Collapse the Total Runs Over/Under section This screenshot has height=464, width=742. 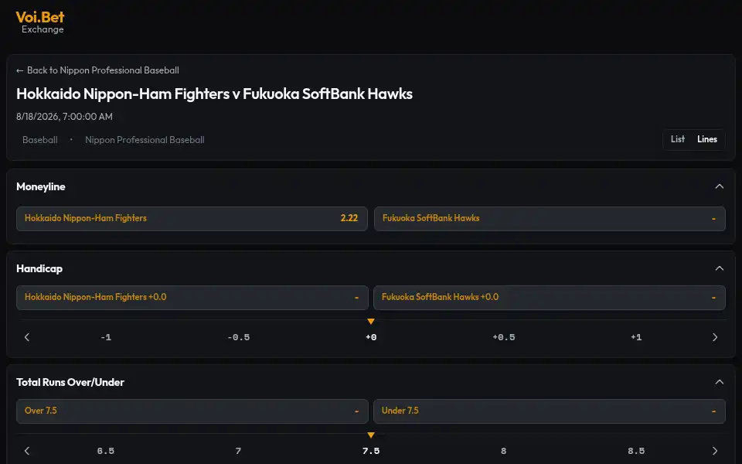coord(720,382)
